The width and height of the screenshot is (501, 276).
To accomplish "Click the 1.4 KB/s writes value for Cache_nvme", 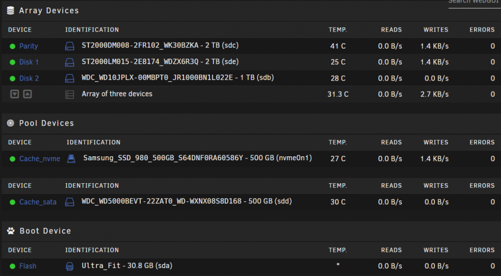I will click(434, 159).
